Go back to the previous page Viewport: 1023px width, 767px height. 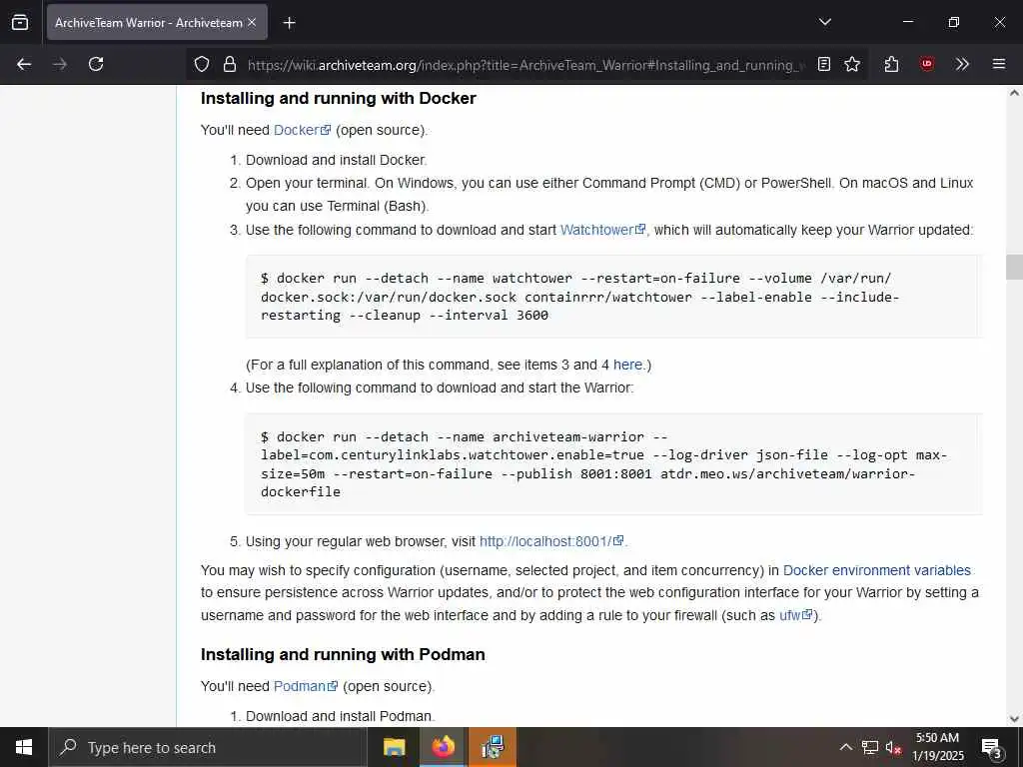click(x=24, y=64)
